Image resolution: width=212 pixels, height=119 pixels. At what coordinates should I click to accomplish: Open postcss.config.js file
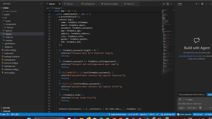[11, 63]
